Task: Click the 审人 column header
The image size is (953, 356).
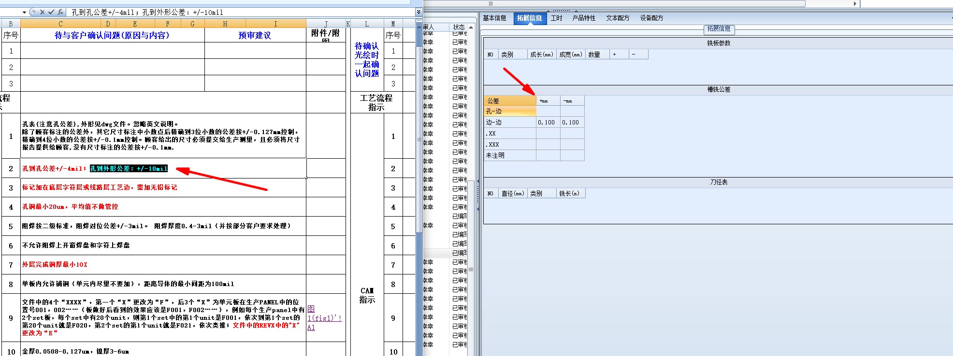Action: point(435,27)
